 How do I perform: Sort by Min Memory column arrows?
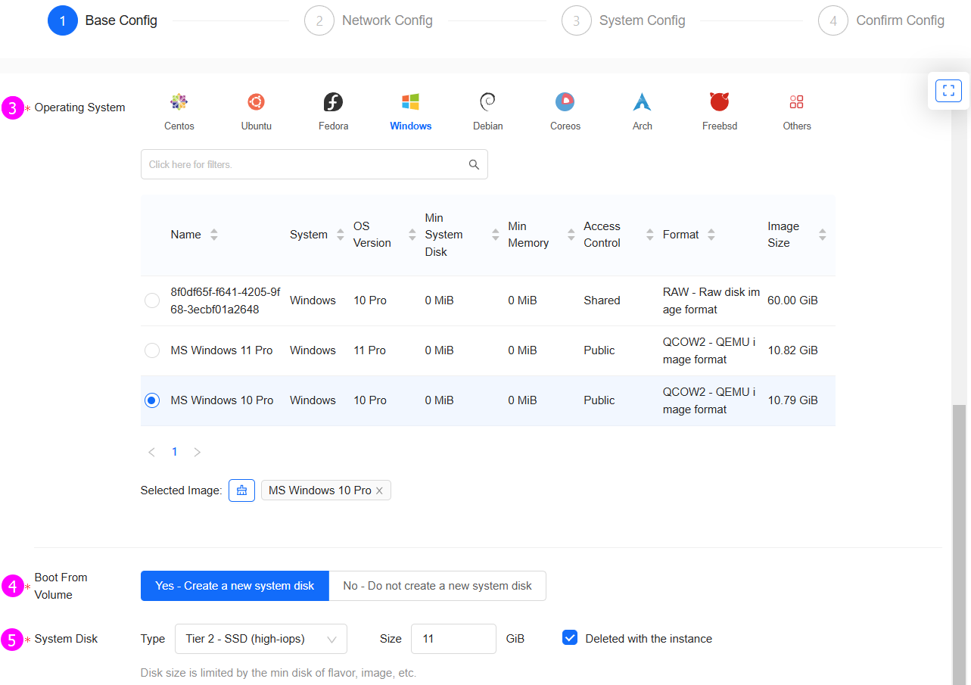[x=571, y=235]
